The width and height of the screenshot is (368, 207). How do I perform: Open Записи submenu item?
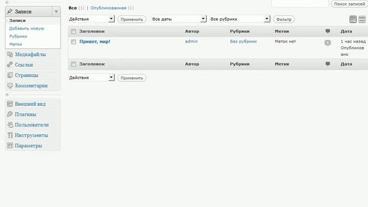point(17,21)
